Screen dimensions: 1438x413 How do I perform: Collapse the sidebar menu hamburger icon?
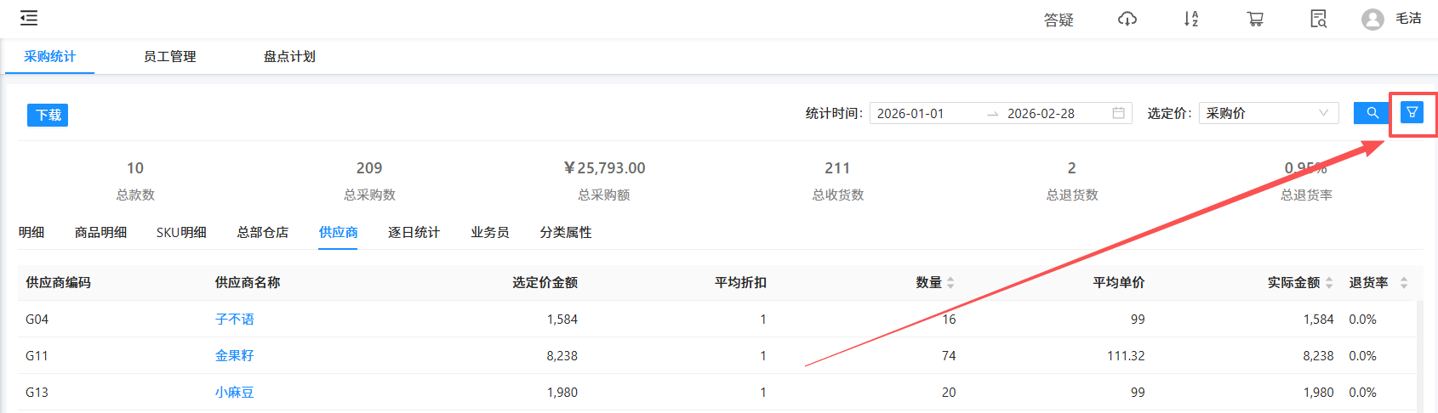point(29,18)
